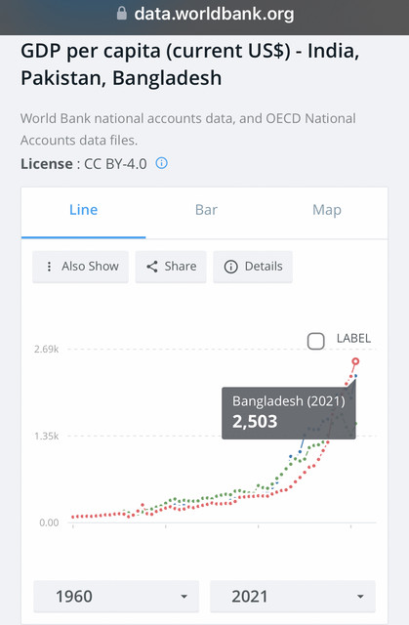The image size is (409, 625).
Task: Open the start year 1960 selector
Action: click(x=116, y=597)
